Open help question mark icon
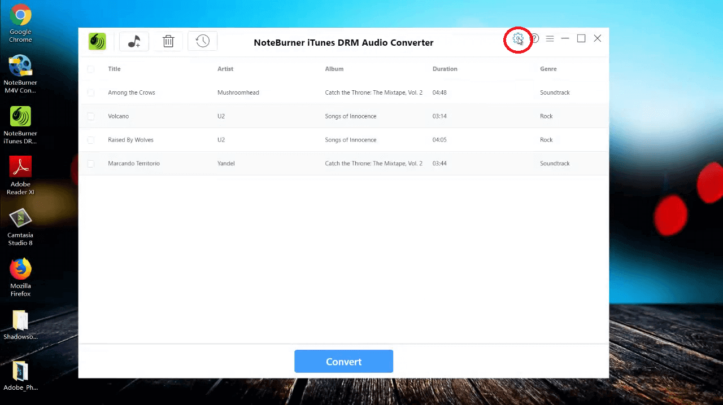This screenshot has height=405, width=723. click(x=534, y=38)
